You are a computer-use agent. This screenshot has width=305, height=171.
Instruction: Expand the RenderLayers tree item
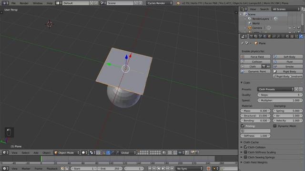point(245,19)
